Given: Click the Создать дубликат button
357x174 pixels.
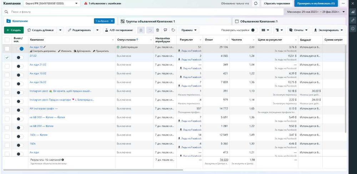Looking at the screenshot, I should point(41,30).
